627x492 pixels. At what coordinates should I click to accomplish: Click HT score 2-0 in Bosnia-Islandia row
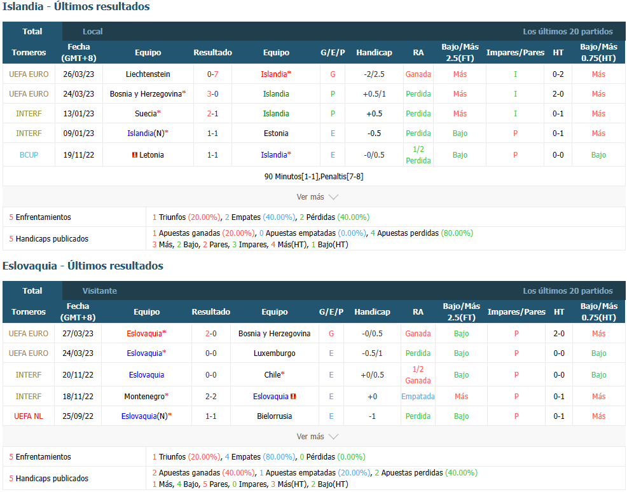click(x=558, y=94)
